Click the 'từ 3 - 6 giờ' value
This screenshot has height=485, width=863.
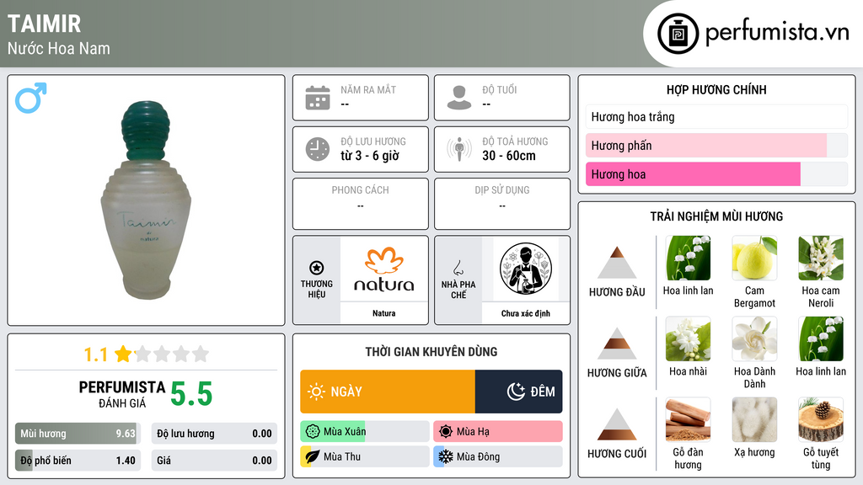(x=369, y=156)
